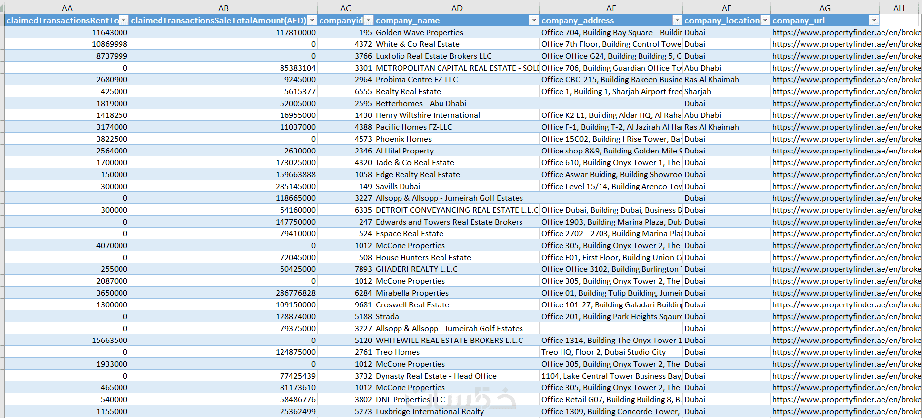Select METROPOLITAN CAPITAL REAL ESTATE cell
This screenshot has width=922, height=418.
point(457,68)
